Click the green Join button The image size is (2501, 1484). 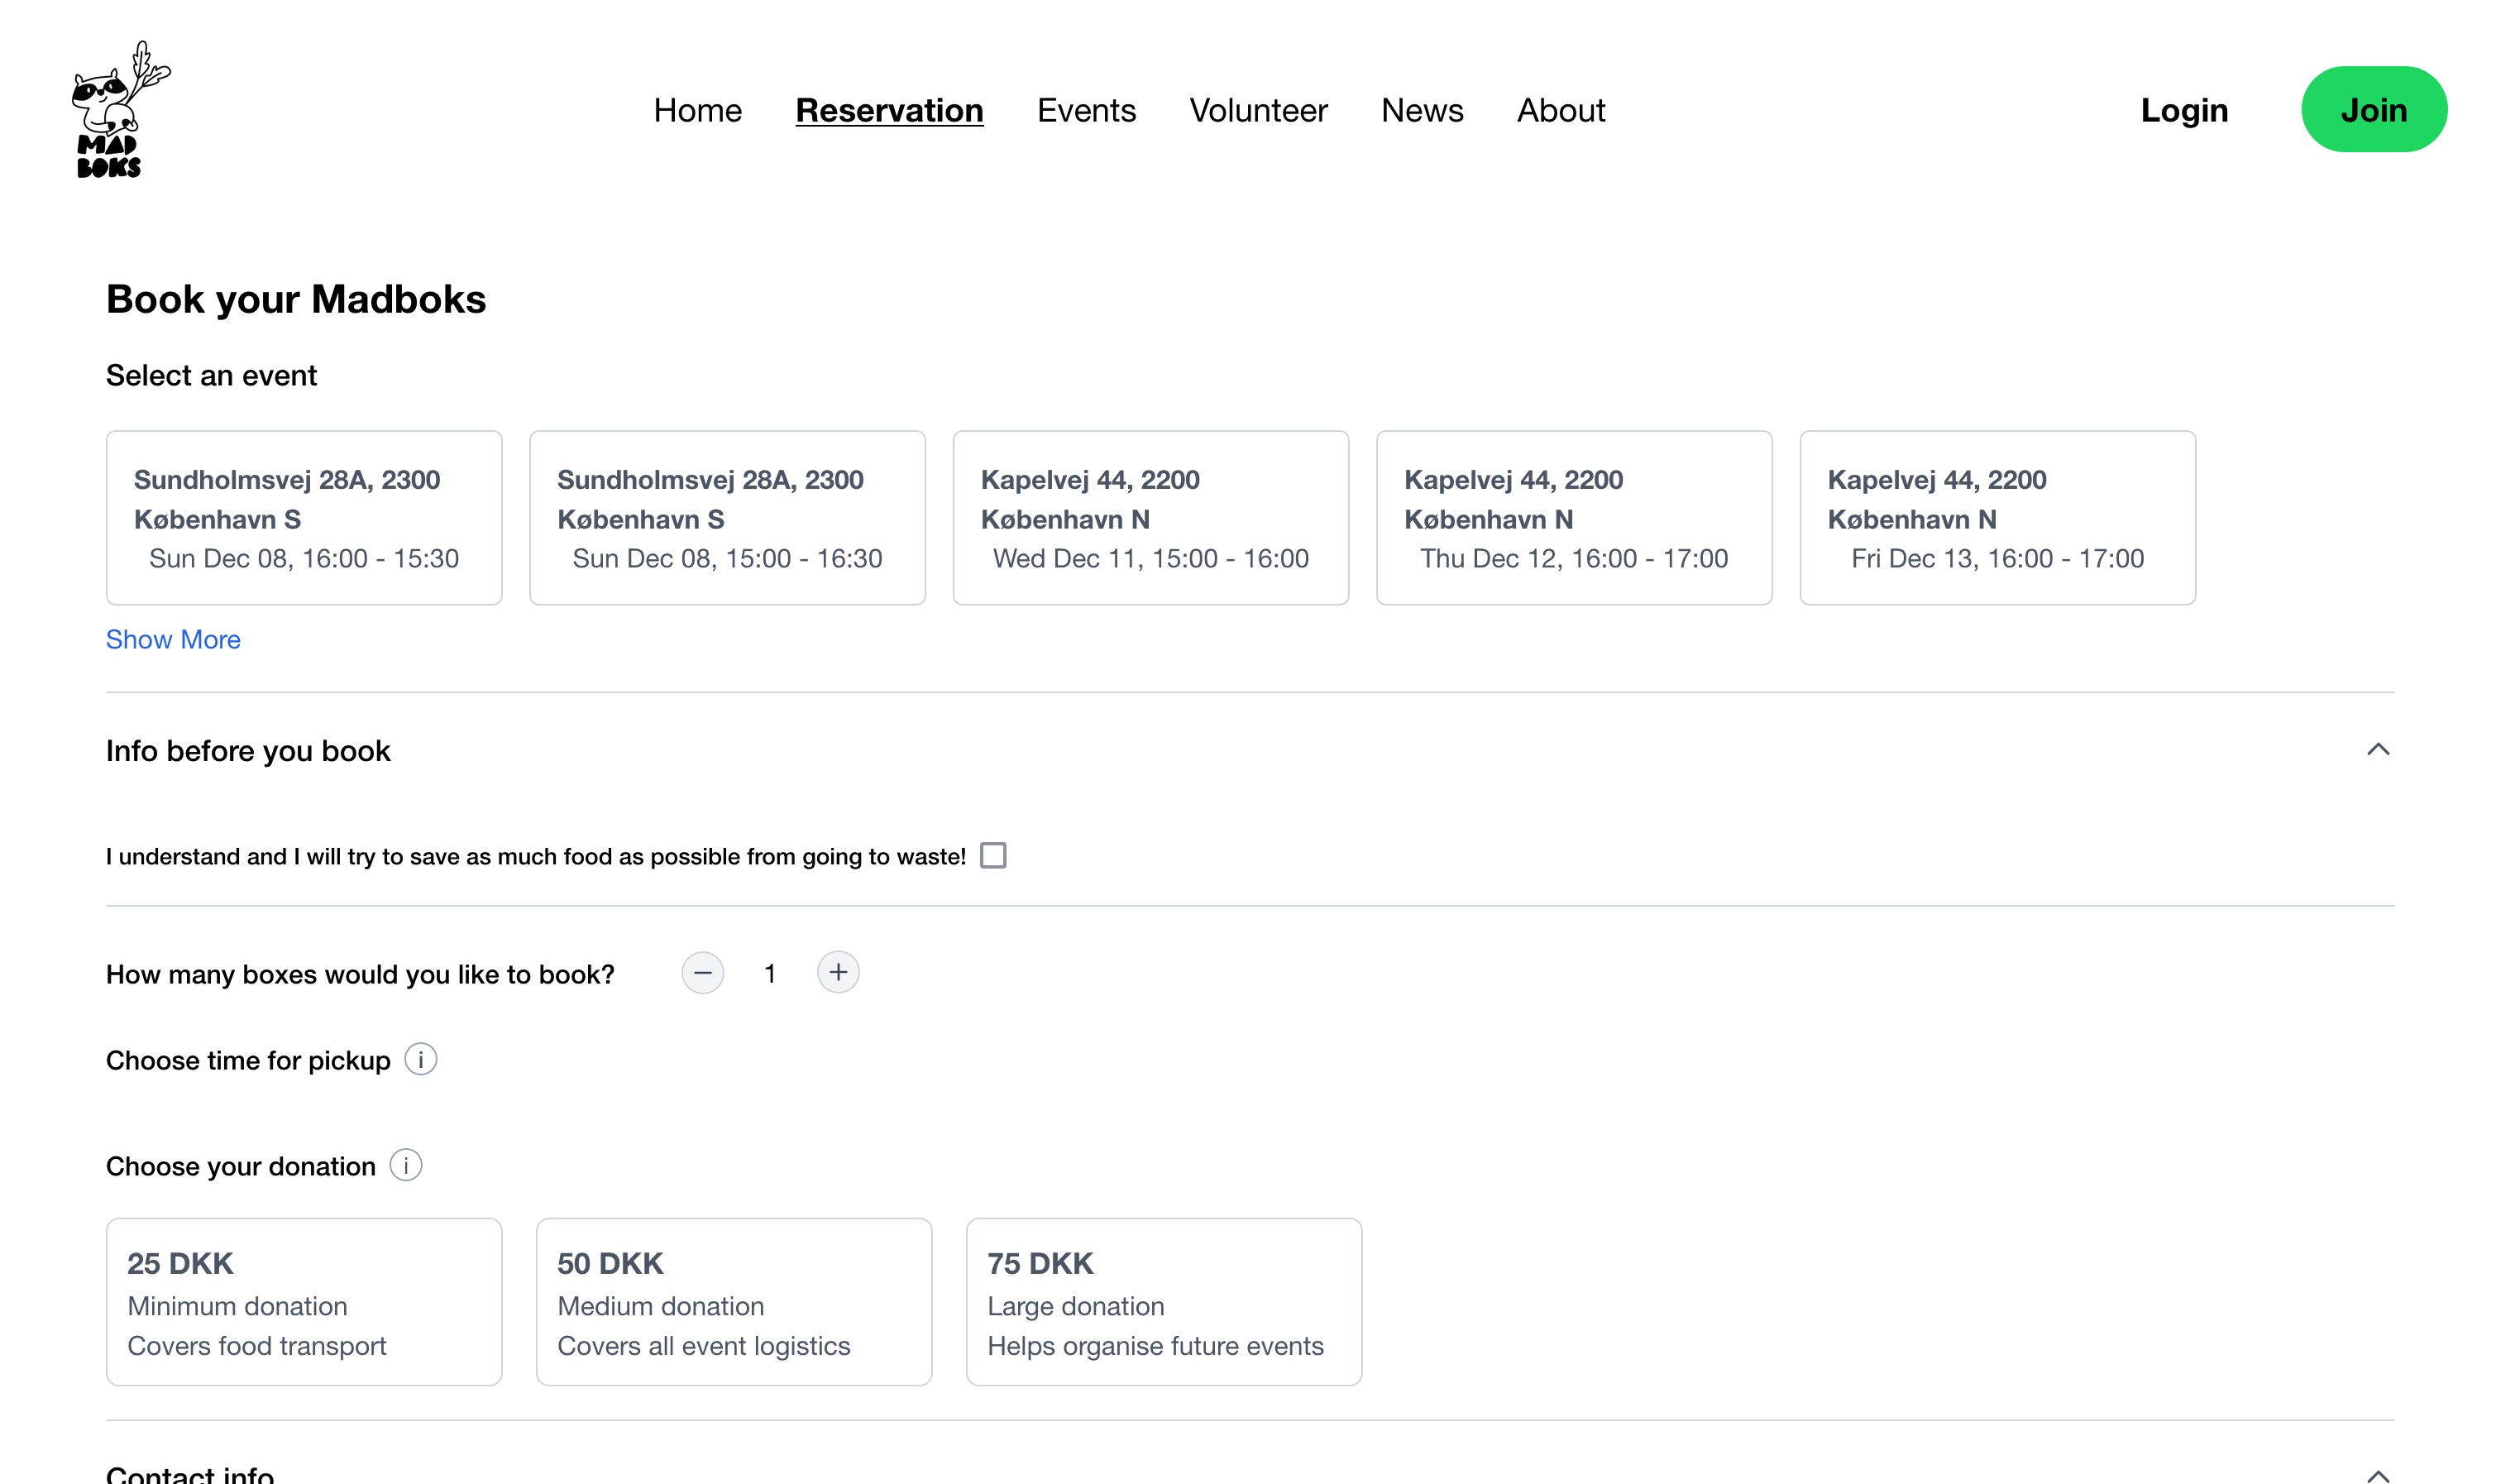click(x=2373, y=110)
